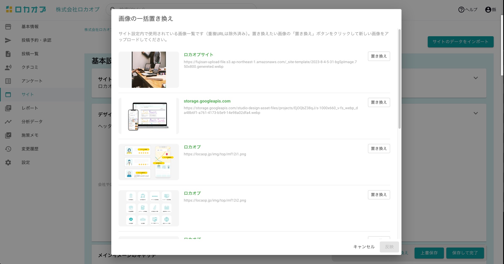The height and width of the screenshot is (264, 504).
Task: Open 設定 in sidebar
Action: [x=42, y=162]
